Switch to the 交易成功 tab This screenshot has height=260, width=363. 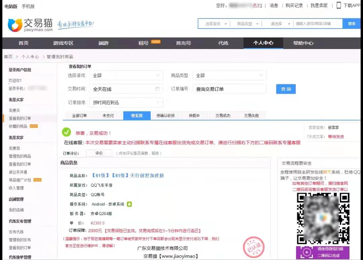[223, 116]
